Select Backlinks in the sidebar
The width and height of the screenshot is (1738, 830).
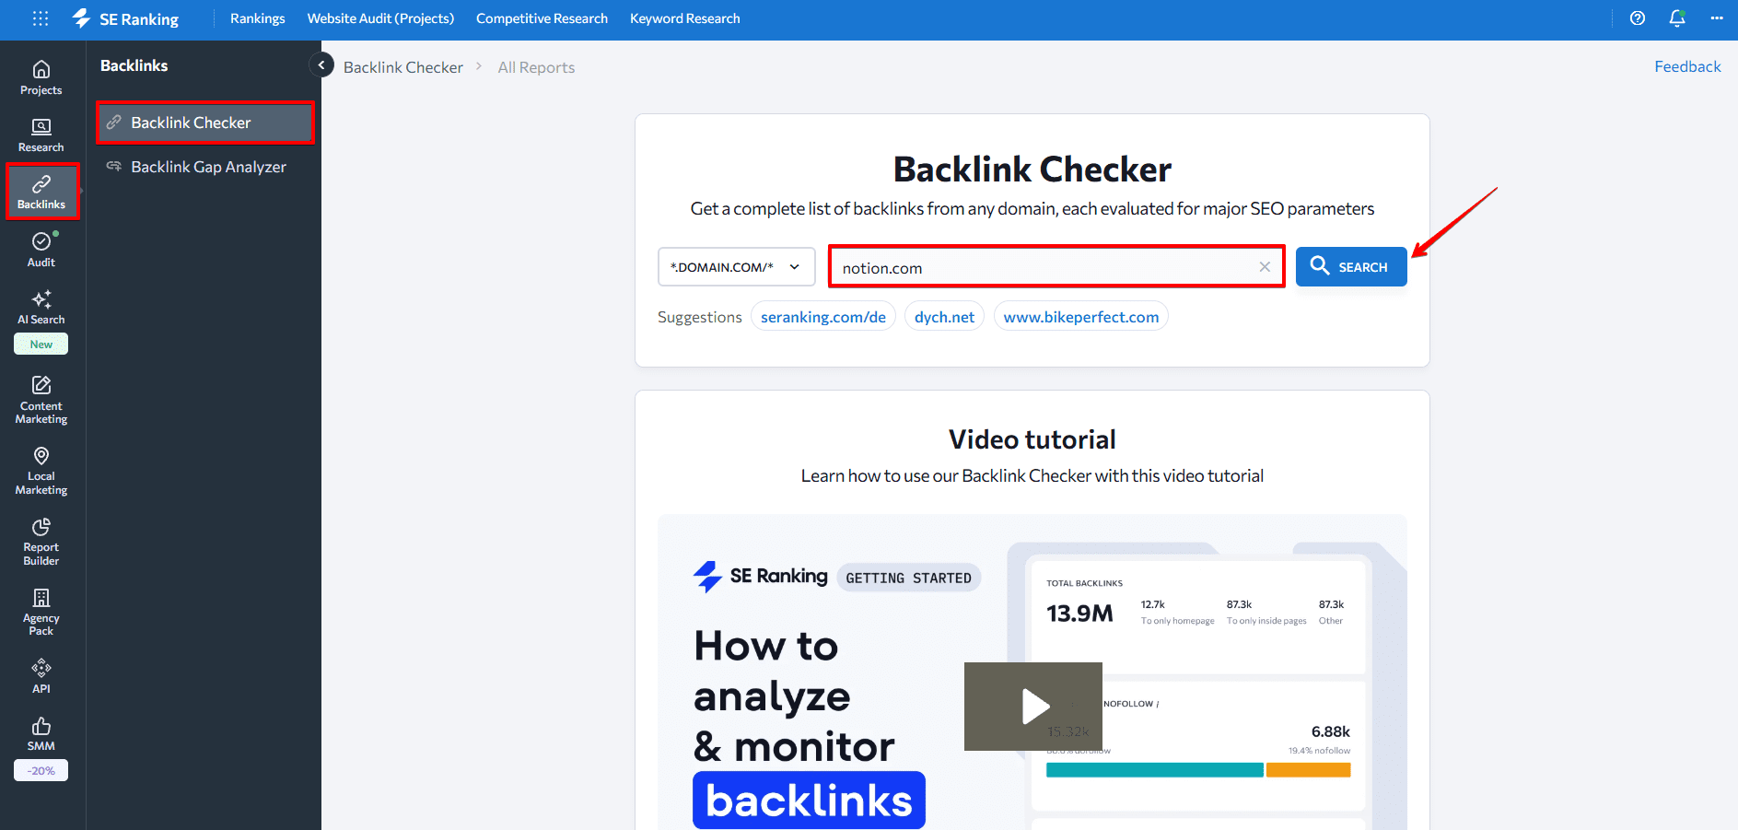coord(41,192)
